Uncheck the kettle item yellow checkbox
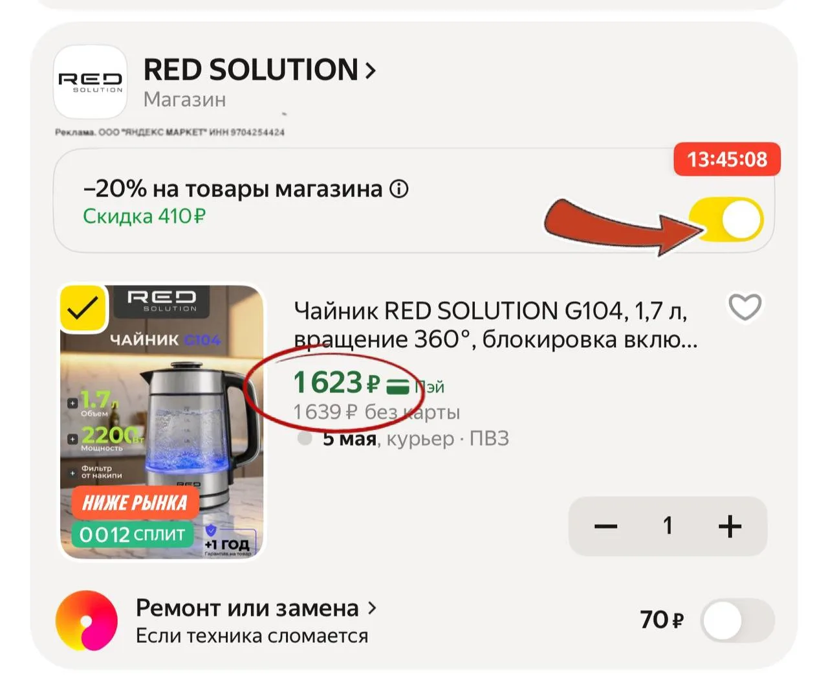828x678 pixels. [x=83, y=308]
